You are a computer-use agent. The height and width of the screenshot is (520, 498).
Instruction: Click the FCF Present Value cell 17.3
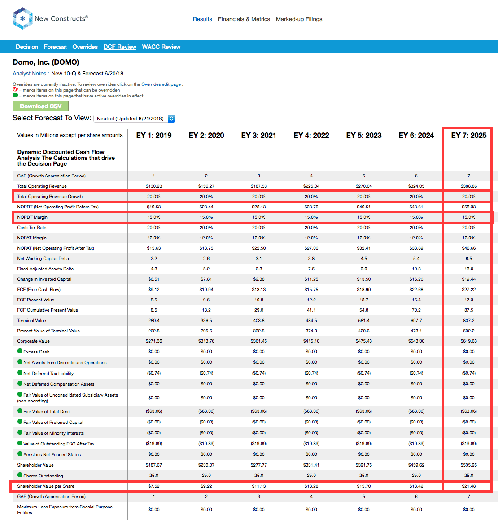tap(469, 300)
